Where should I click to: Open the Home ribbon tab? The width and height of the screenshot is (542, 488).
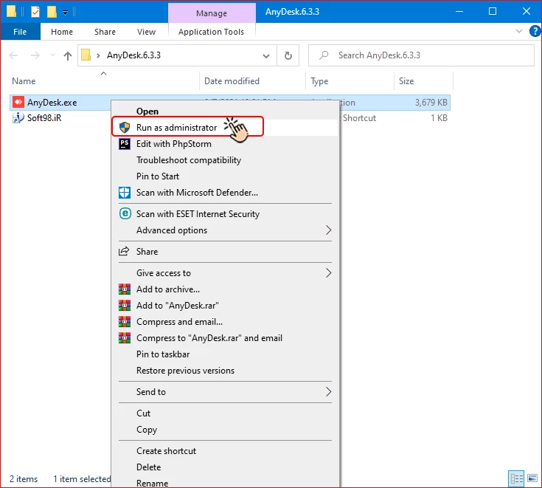tap(62, 32)
